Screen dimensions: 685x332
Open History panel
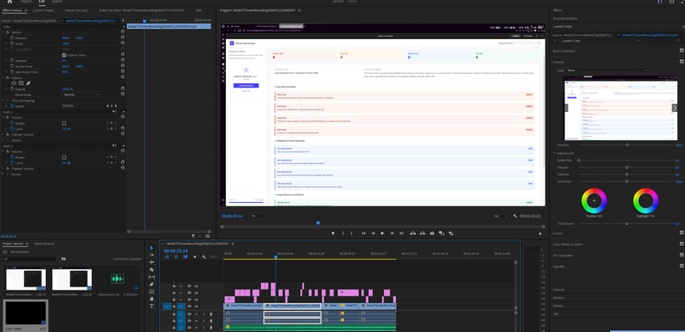558,306
